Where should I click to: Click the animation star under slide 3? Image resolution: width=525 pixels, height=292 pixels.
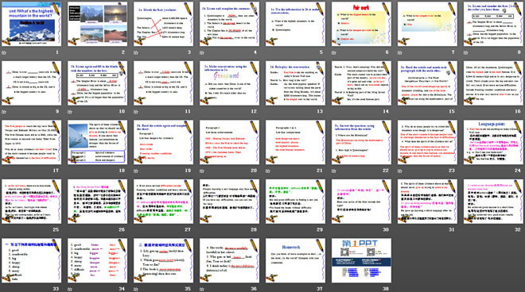pyautogui.click(x=136, y=52)
